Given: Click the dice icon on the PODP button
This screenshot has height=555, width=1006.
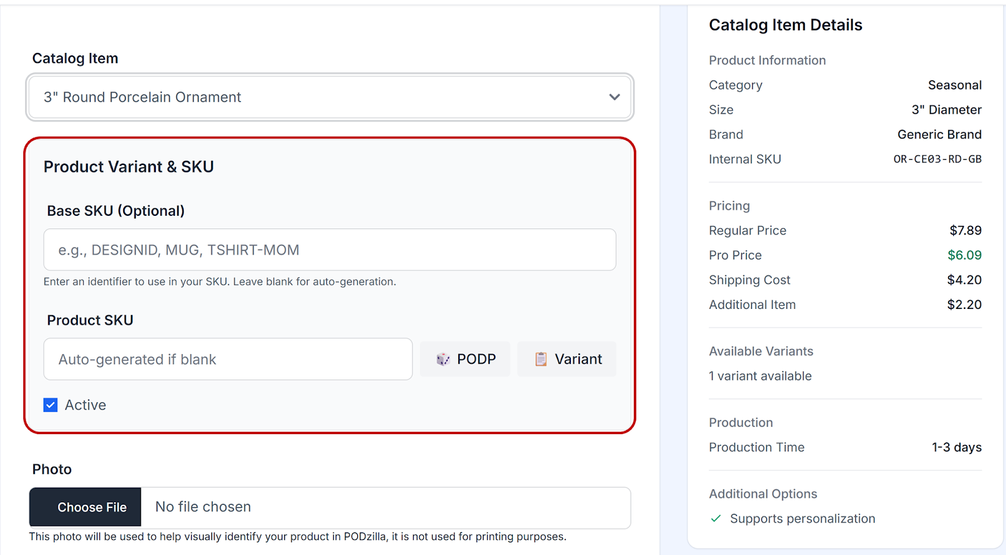Looking at the screenshot, I should tap(443, 359).
